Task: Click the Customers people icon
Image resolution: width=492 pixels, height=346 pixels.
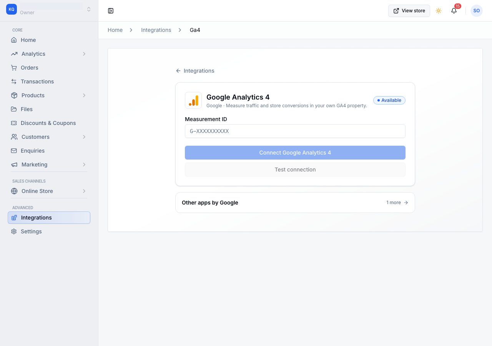Action: tap(14, 137)
